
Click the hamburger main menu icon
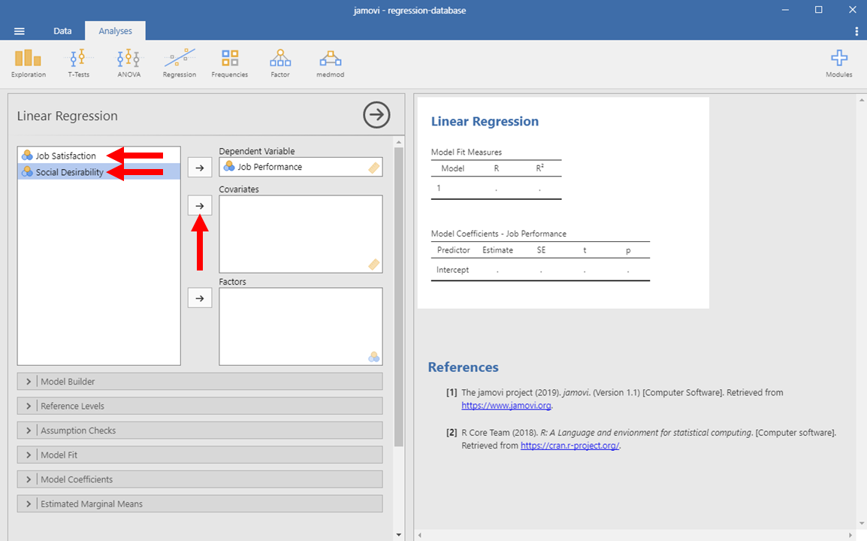click(20, 31)
